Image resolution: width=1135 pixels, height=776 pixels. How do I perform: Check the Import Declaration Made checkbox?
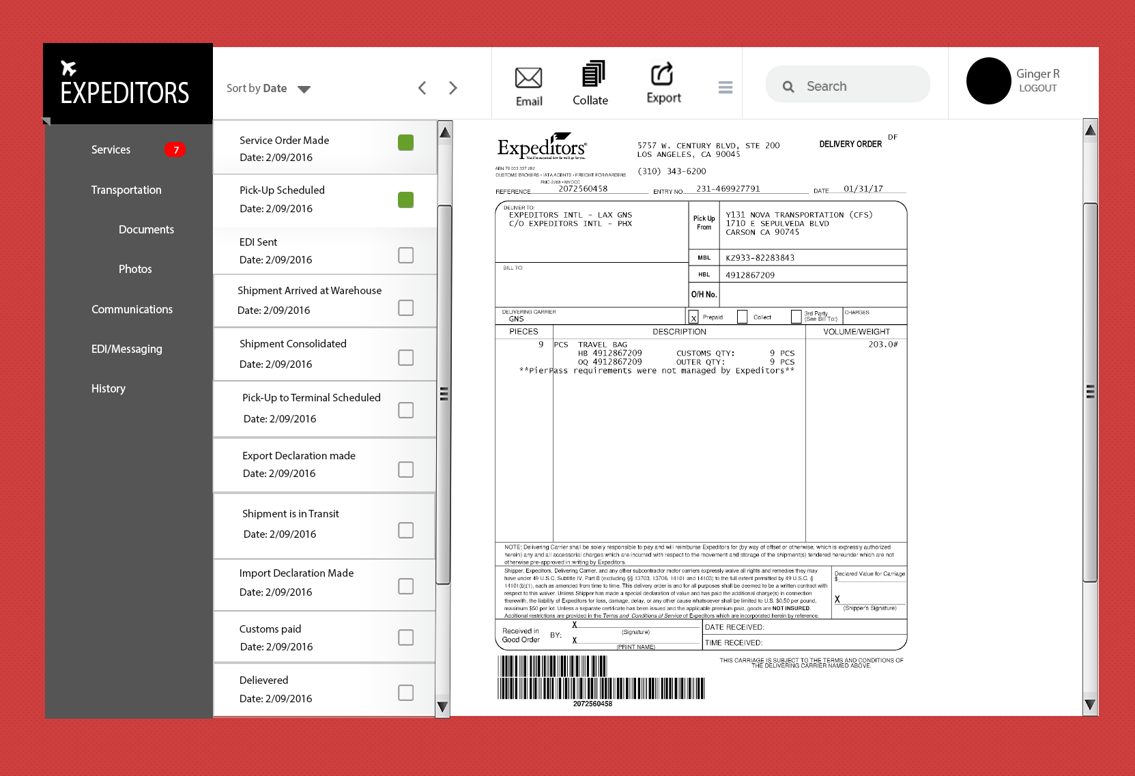click(406, 586)
